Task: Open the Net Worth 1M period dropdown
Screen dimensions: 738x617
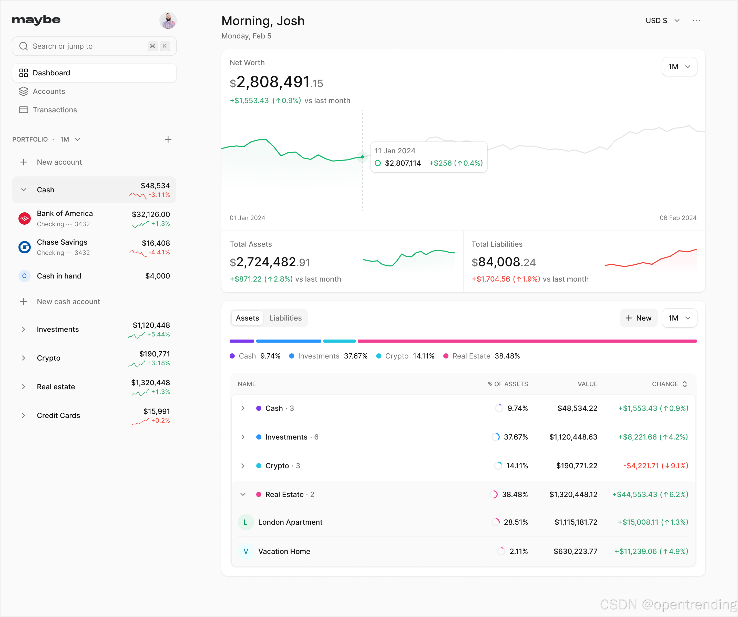Action: tap(679, 67)
